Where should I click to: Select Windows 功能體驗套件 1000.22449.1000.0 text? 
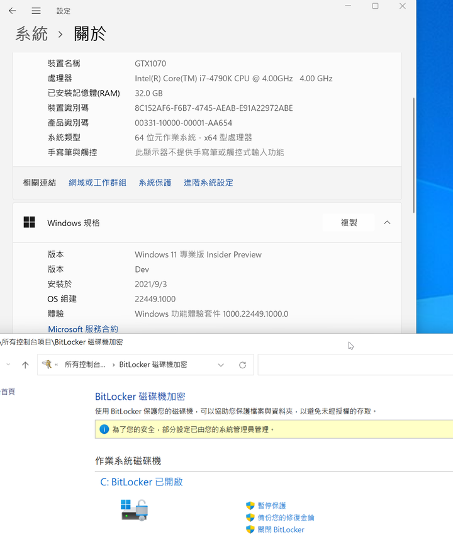[x=211, y=314]
